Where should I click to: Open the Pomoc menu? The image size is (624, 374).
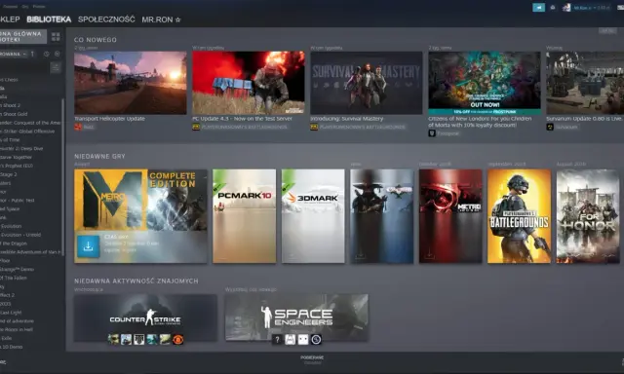(39, 7)
